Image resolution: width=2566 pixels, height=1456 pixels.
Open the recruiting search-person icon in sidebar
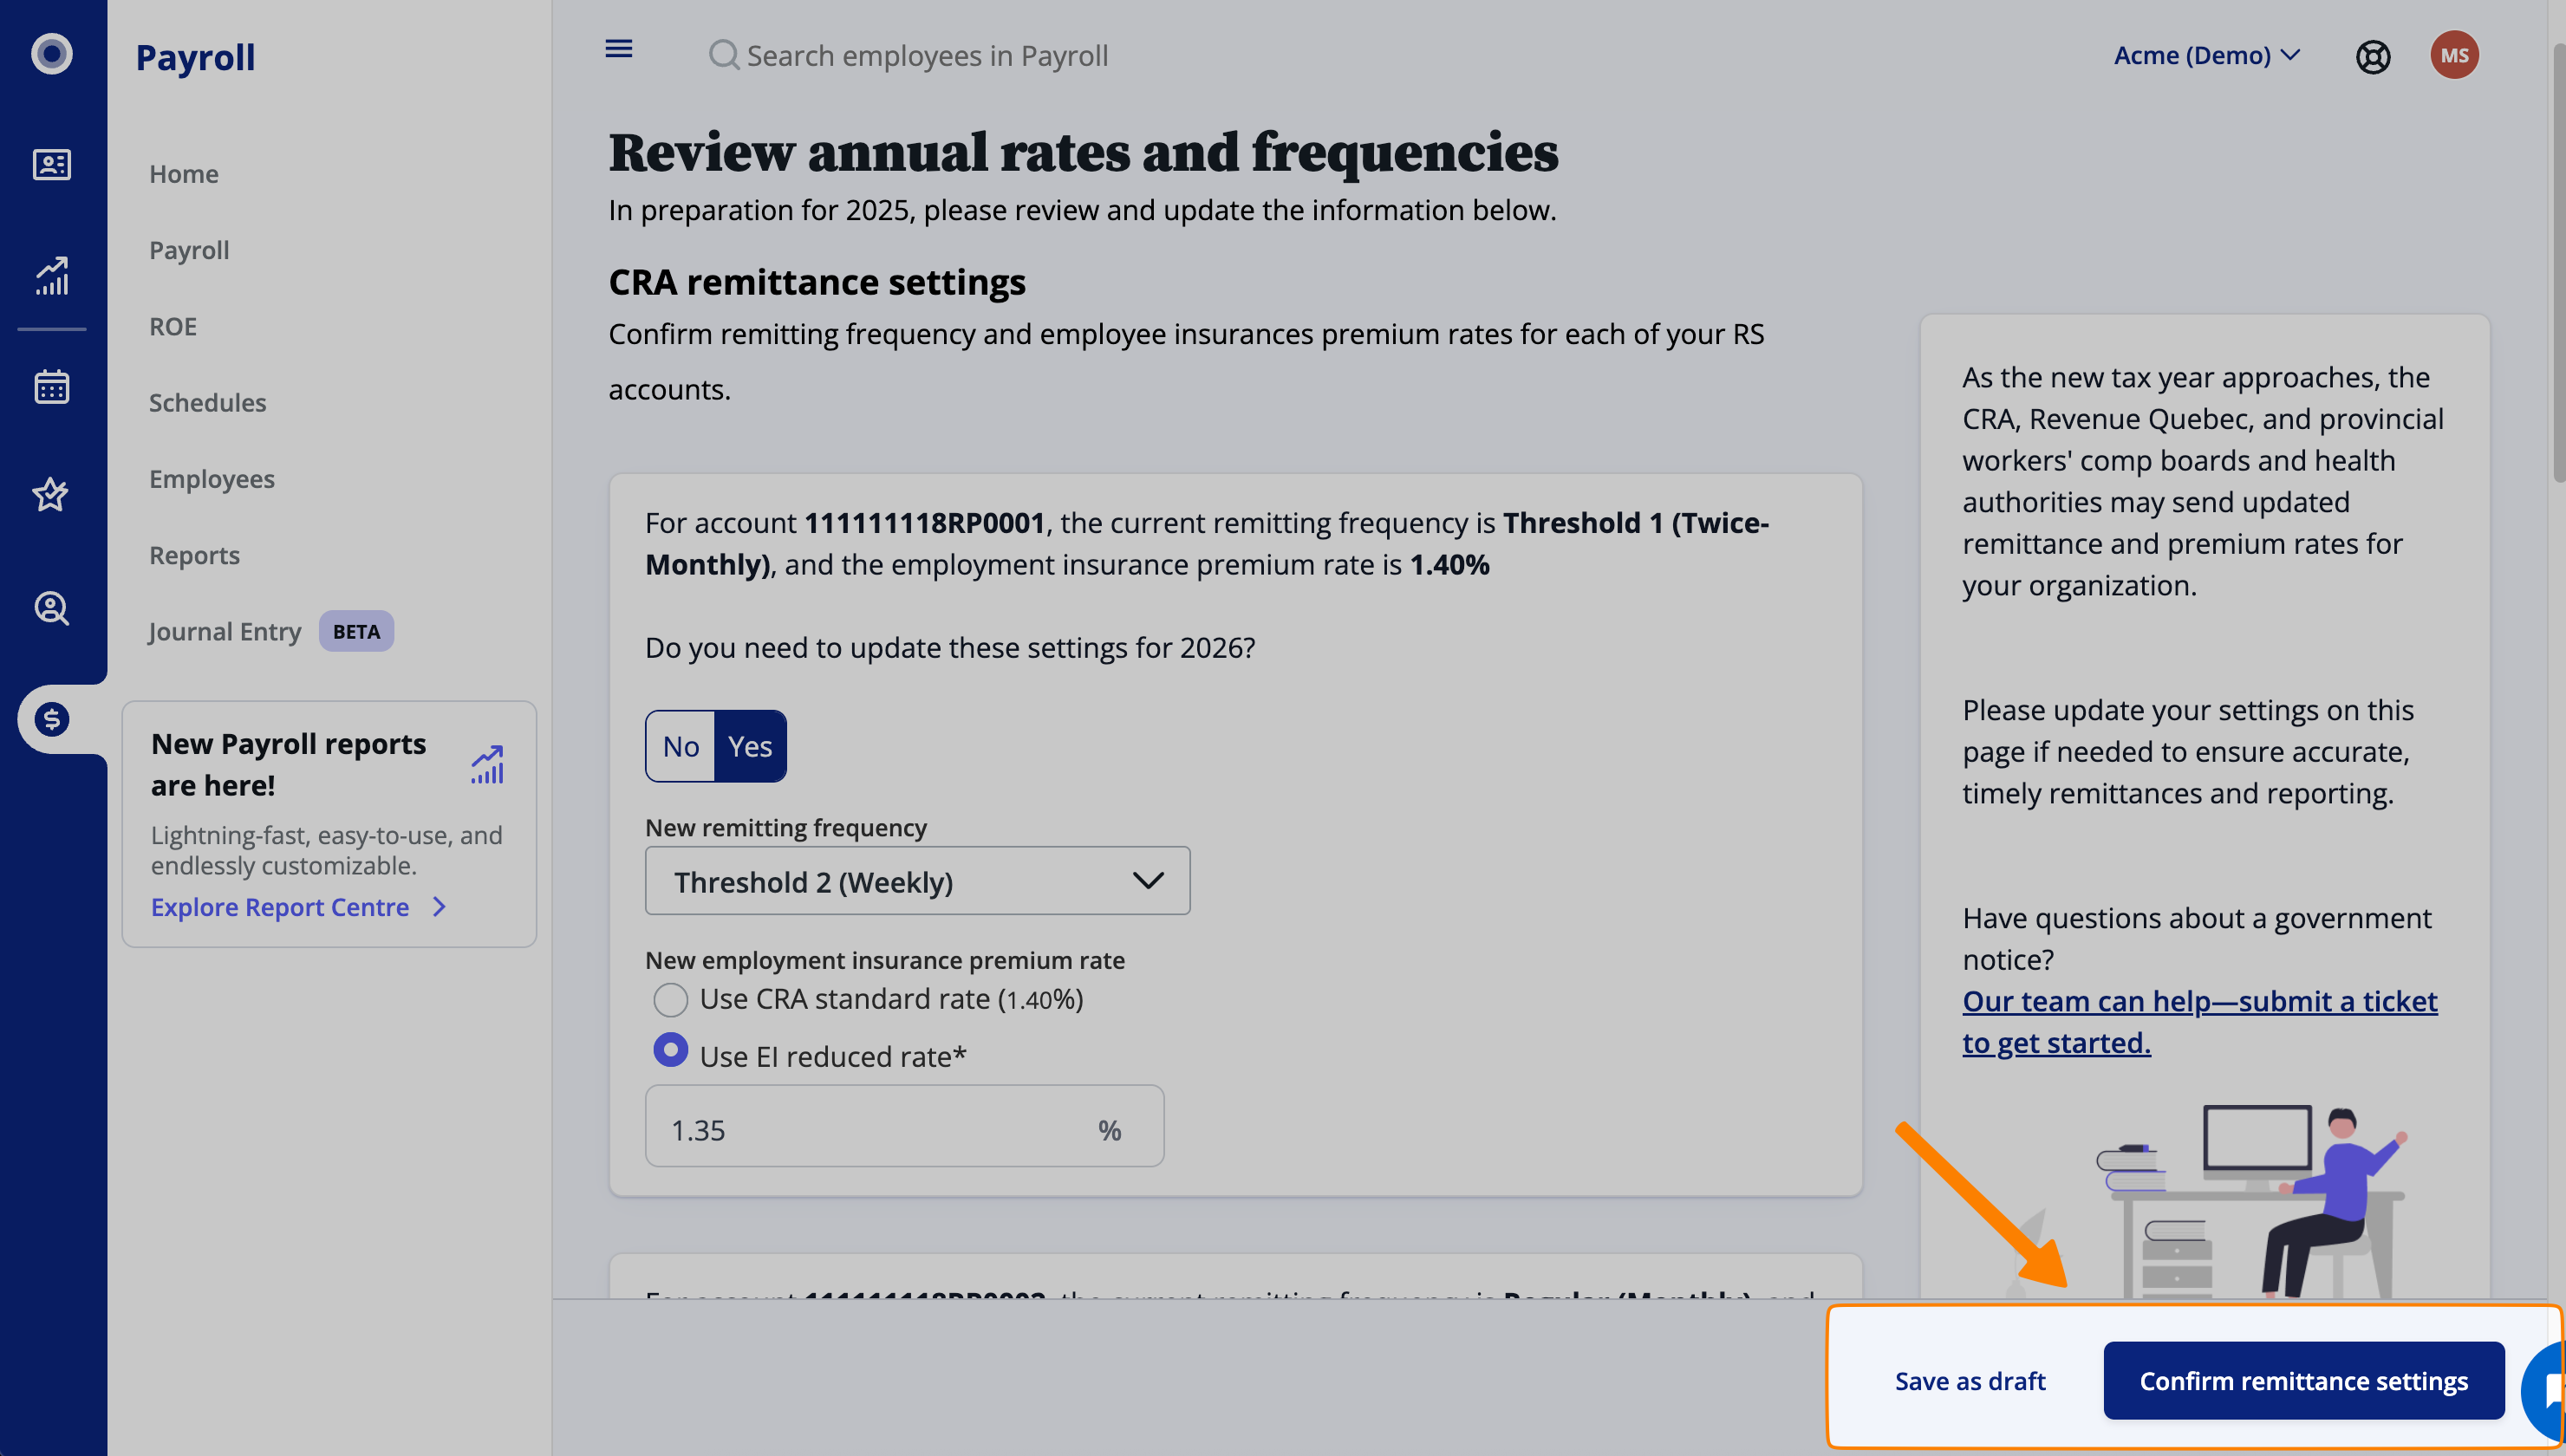[52, 608]
